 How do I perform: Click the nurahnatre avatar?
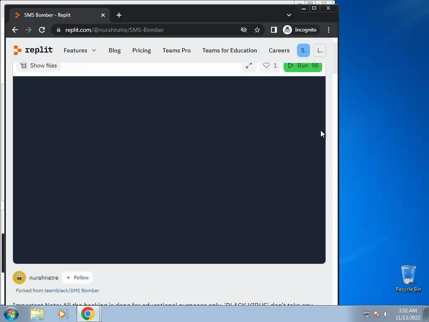[x=19, y=278]
